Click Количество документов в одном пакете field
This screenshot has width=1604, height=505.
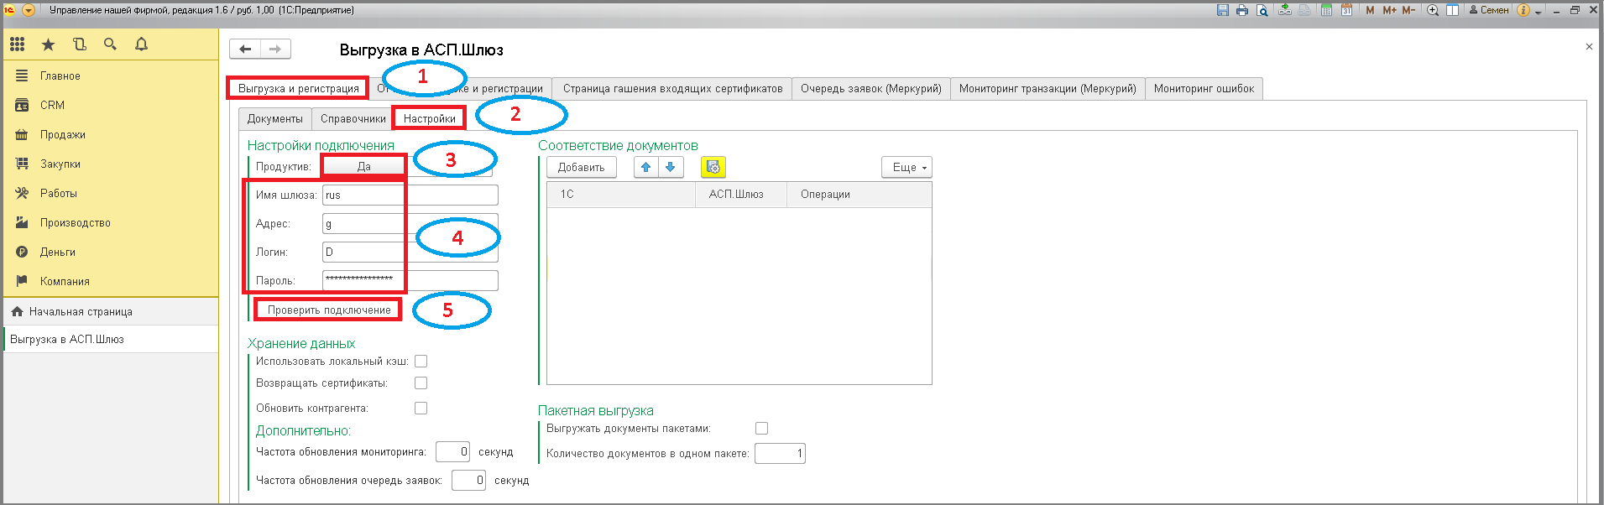pyautogui.click(x=780, y=453)
